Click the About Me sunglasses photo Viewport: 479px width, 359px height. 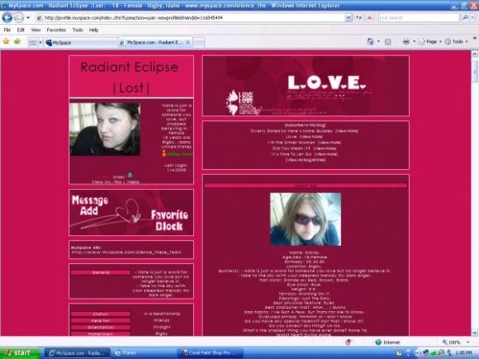(x=306, y=220)
